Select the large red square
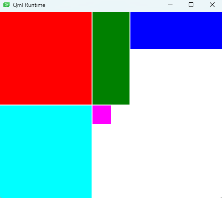The height and width of the screenshot is (198, 222). coord(46,58)
